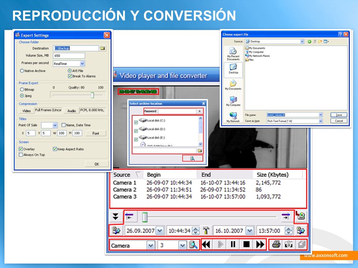The height and width of the screenshot is (268, 358).
Task: Click the hammer settings icon
Action: [206, 231]
